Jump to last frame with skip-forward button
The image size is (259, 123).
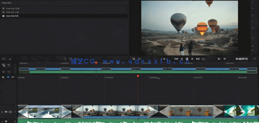(198, 59)
